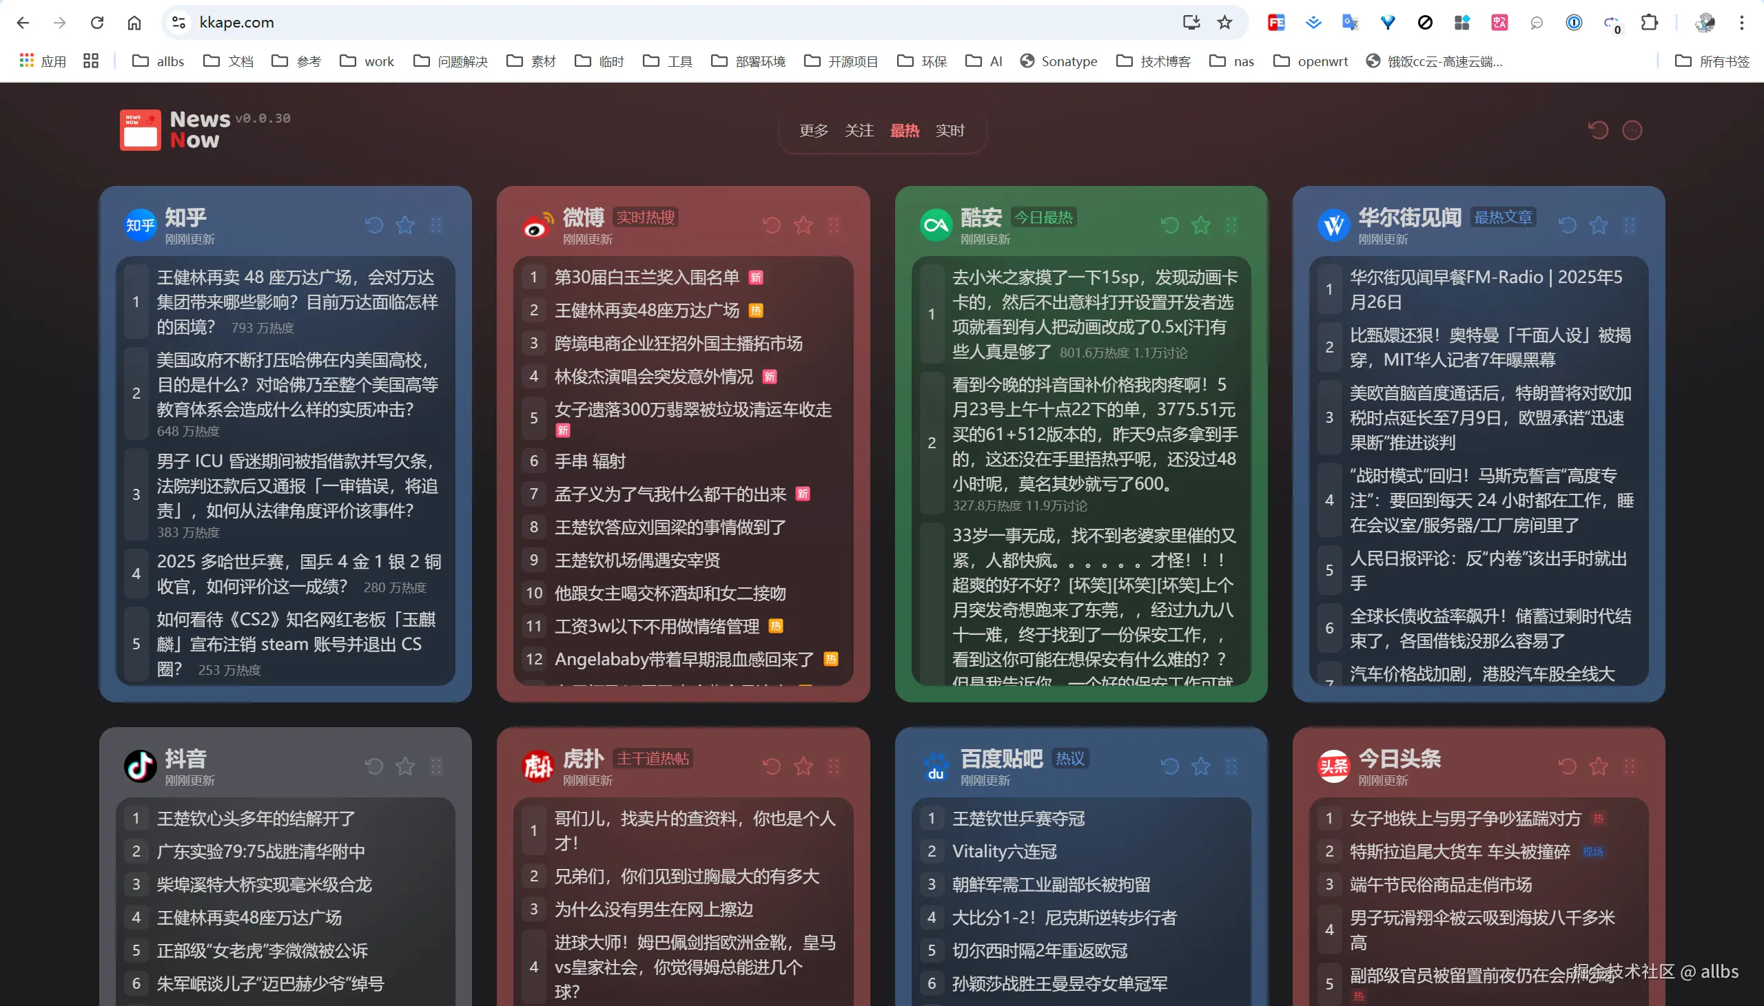Star the 抖音 card as favorite
Image resolution: width=1764 pixels, height=1006 pixels.
pos(405,766)
